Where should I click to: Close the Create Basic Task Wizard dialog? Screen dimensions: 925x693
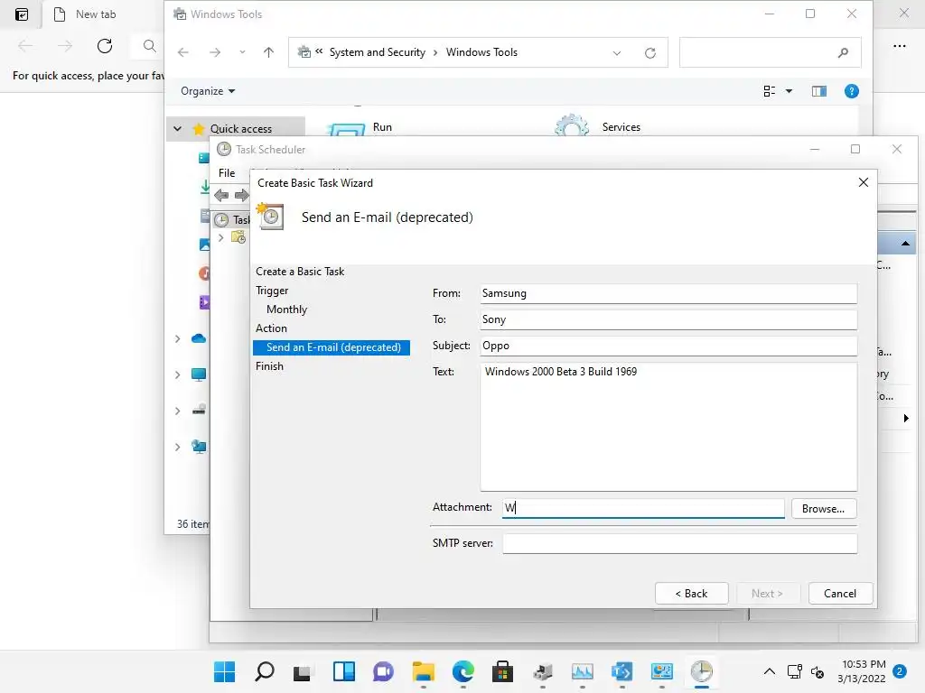click(863, 182)
